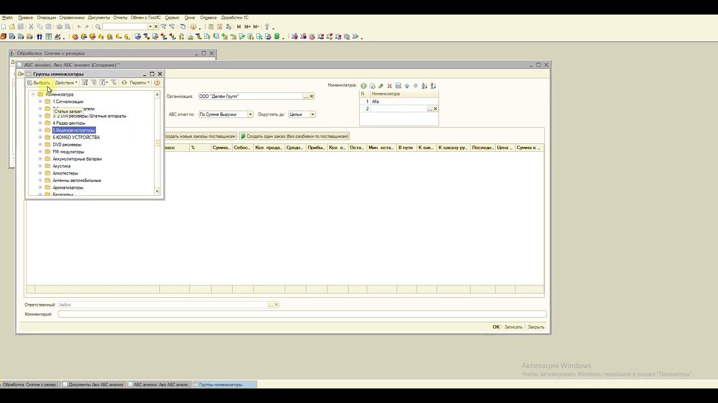The image size is (718, 403).
Task: Click the M+ memory button
Action: [247, 26]
